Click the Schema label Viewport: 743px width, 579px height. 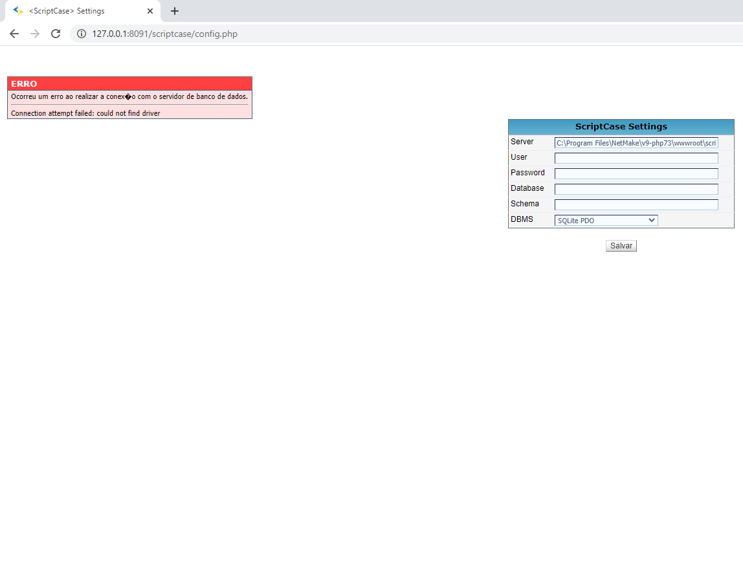pyautogui.click(x=524, y=204)
